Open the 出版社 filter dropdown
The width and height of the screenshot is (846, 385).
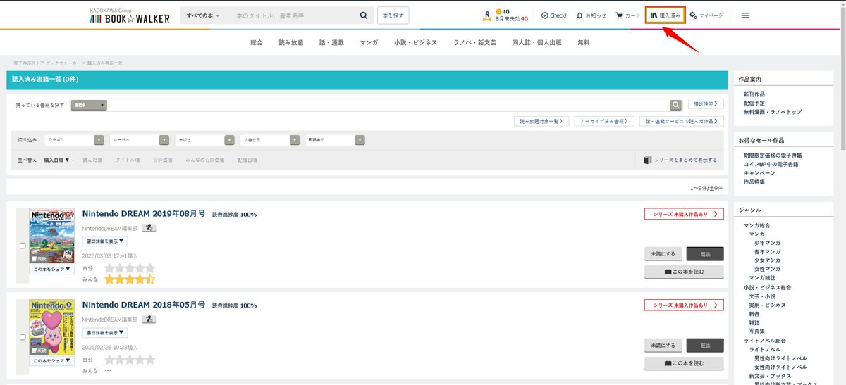(x=204, y=140)
